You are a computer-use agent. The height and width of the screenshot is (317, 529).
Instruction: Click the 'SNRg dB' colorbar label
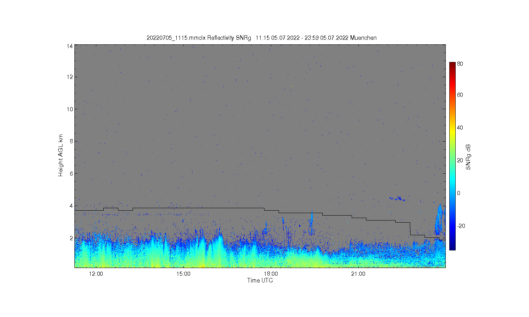(468, 157)
